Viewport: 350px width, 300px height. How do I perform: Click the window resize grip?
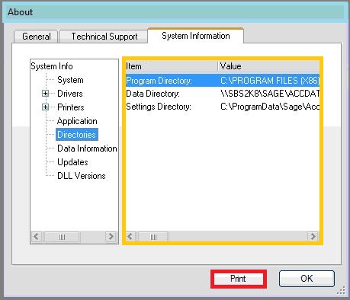coord(342,291)
